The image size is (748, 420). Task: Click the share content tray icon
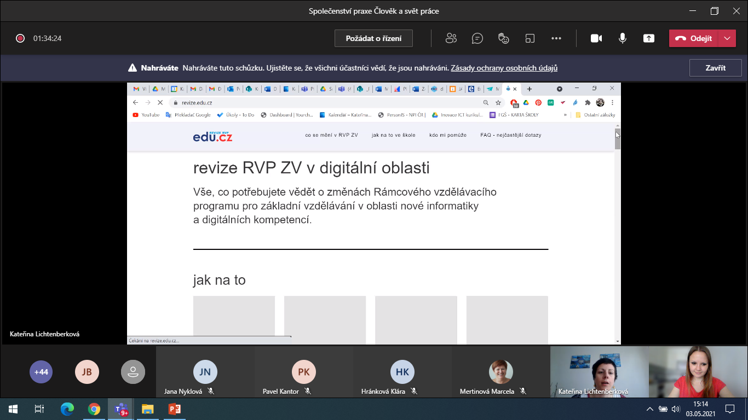(x=649, y=38)
